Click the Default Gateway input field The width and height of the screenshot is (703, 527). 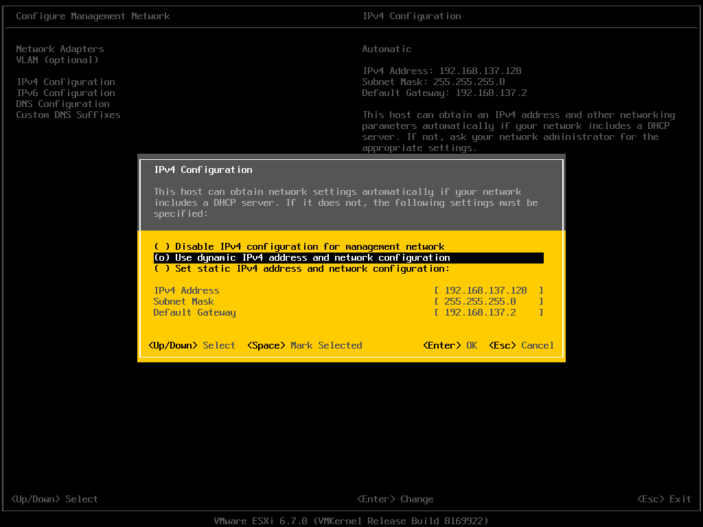488,313
